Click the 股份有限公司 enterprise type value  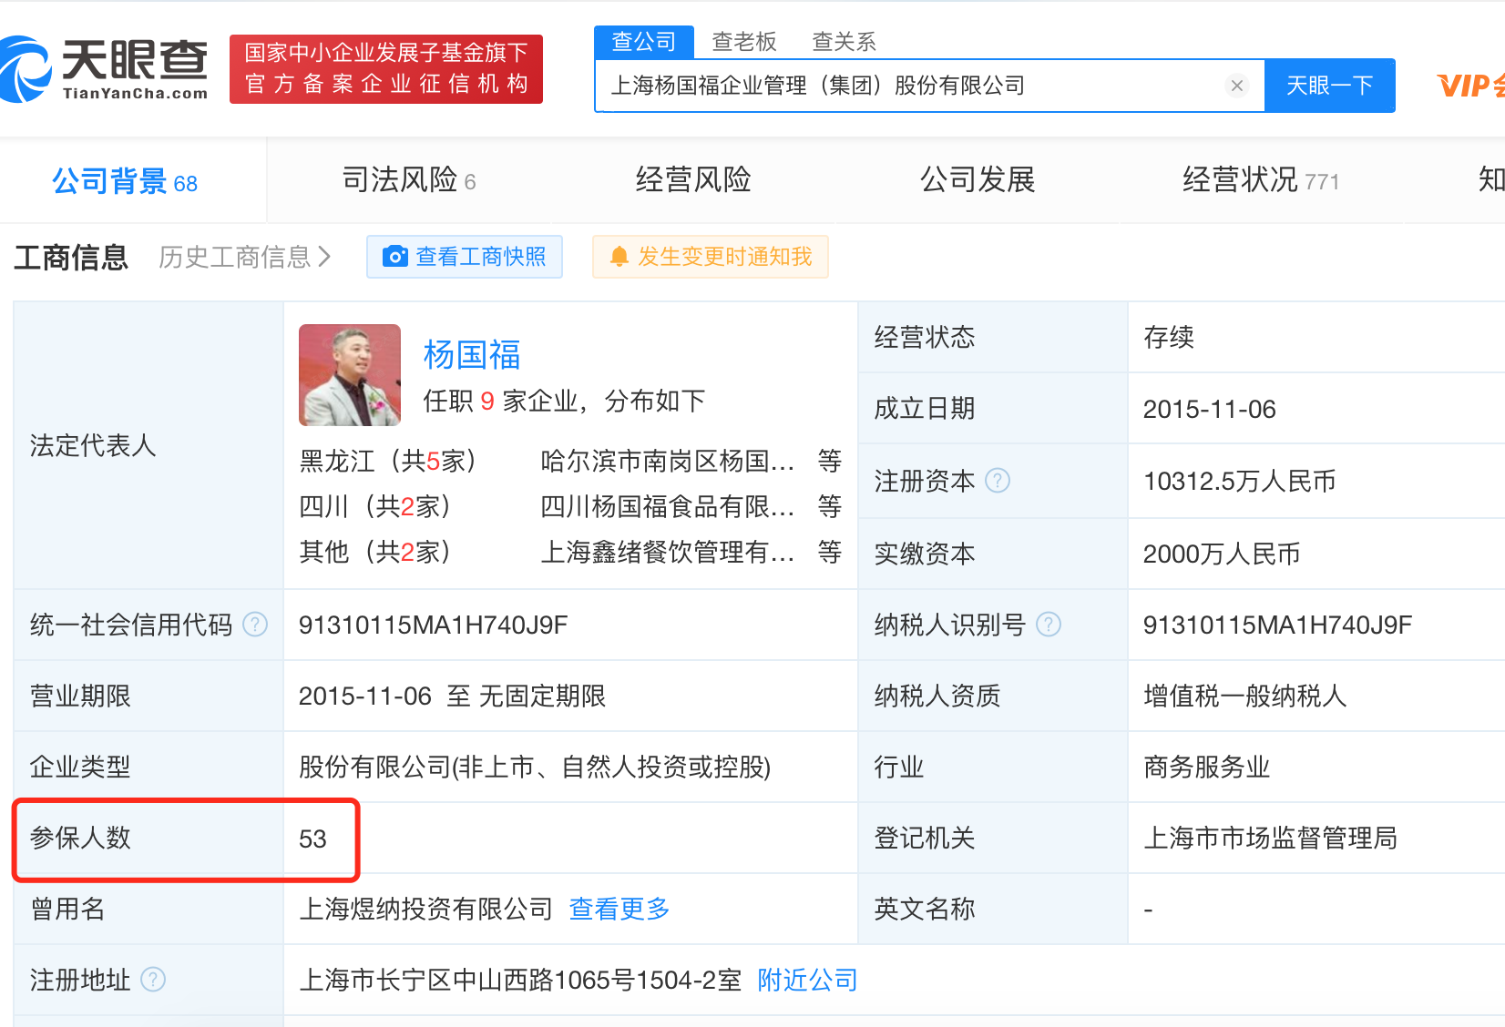point(535,767)
